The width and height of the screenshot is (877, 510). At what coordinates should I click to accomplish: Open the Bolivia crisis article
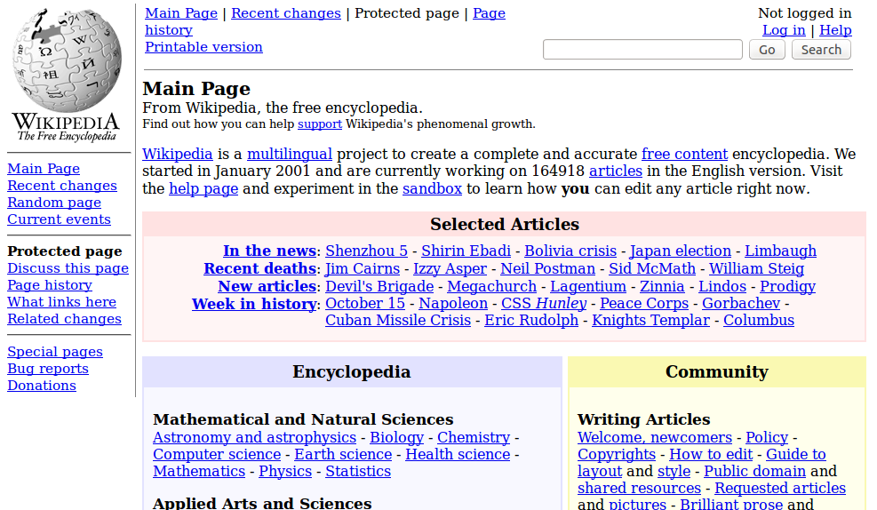click(x=570, y=251)
